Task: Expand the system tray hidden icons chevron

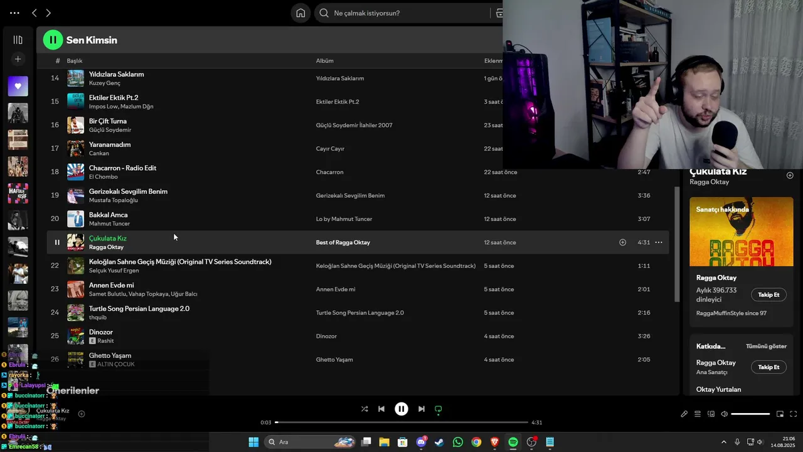Action: [x=723, y=442]
